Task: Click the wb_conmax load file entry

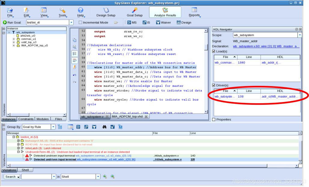Action: (x=225, y=63)
